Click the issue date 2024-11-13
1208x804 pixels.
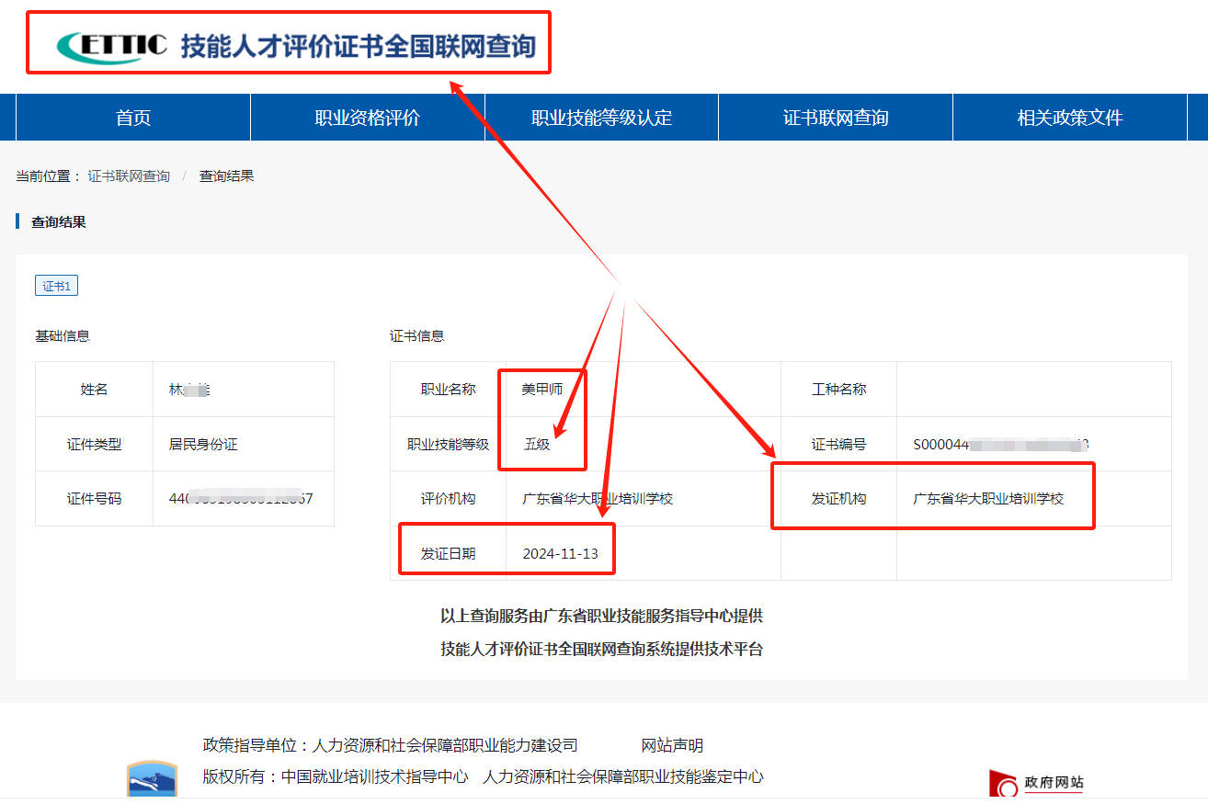560,553
